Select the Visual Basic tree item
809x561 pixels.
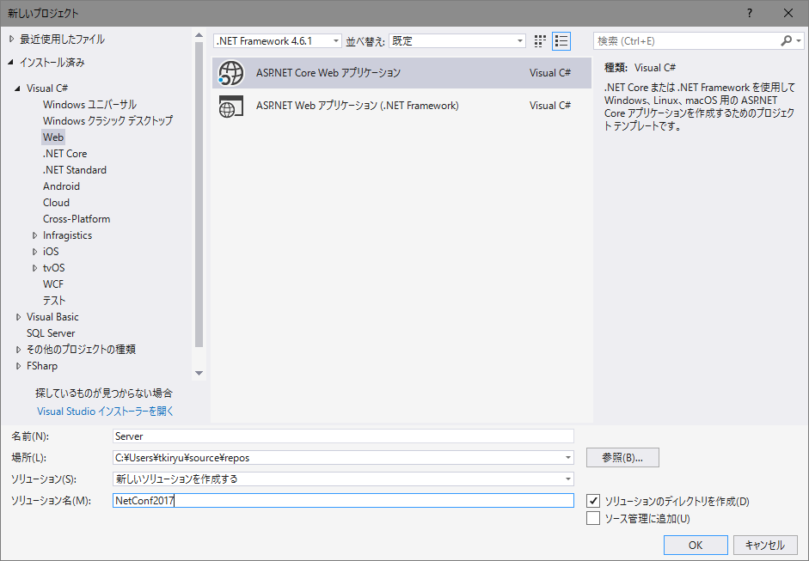tap(52, 317)
